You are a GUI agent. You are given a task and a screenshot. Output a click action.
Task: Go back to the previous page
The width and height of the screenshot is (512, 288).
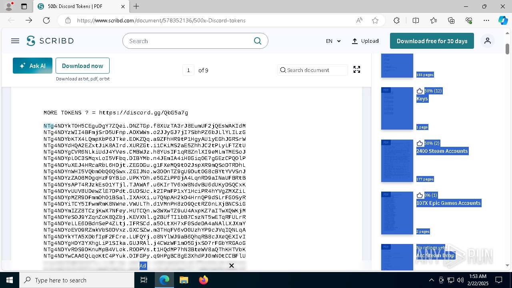[x=11, y=20]
